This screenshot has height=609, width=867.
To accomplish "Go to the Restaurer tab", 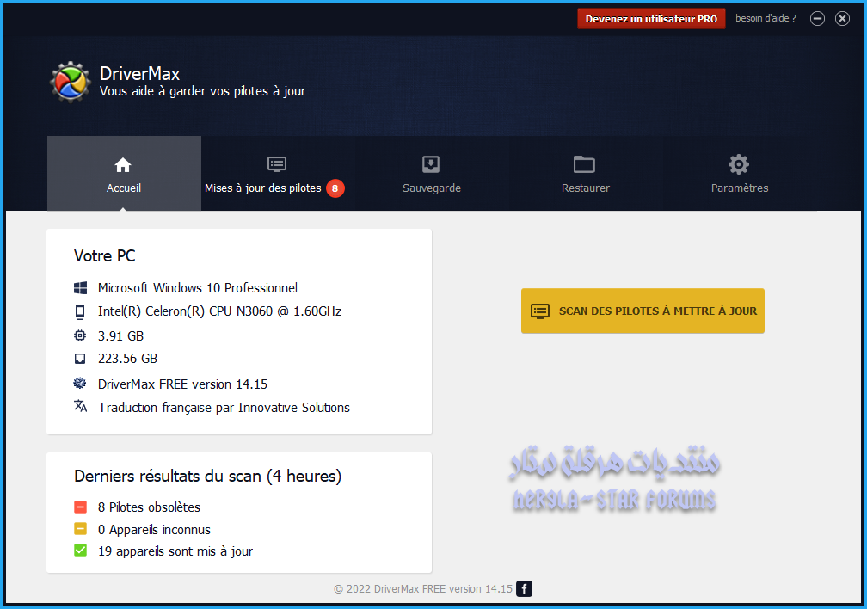I will 585,174.
